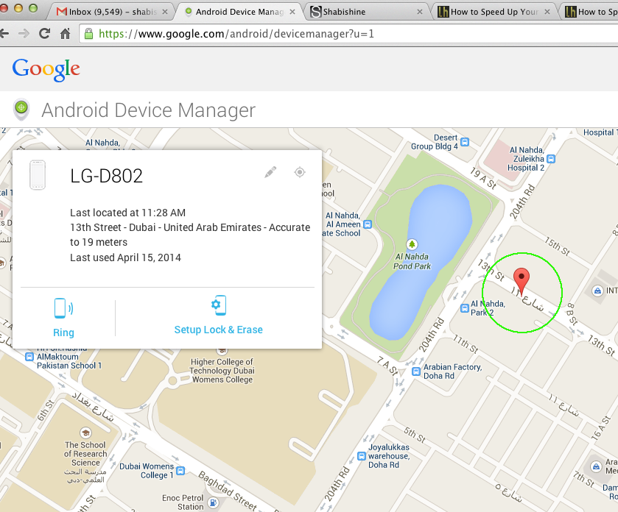Viewport: 618px width, 512px height.
Task: Go to browser home page icon
Action: coord(66,34)
